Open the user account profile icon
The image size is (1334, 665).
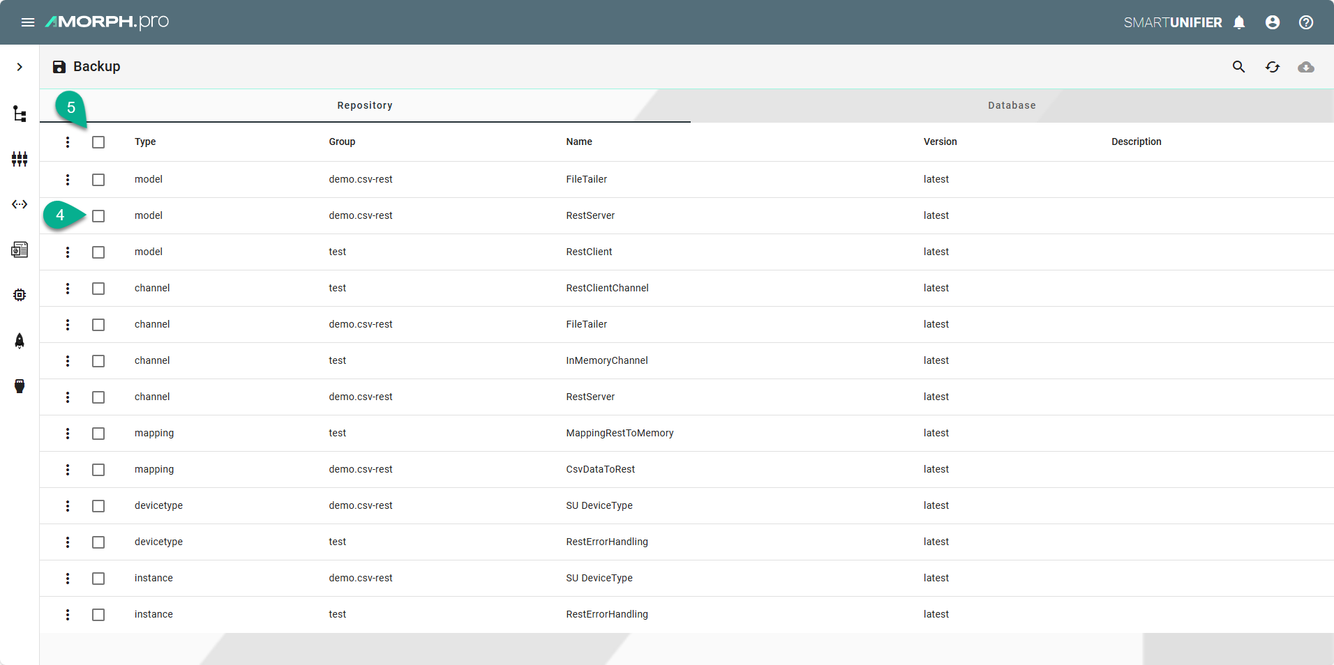(1273, 22)
